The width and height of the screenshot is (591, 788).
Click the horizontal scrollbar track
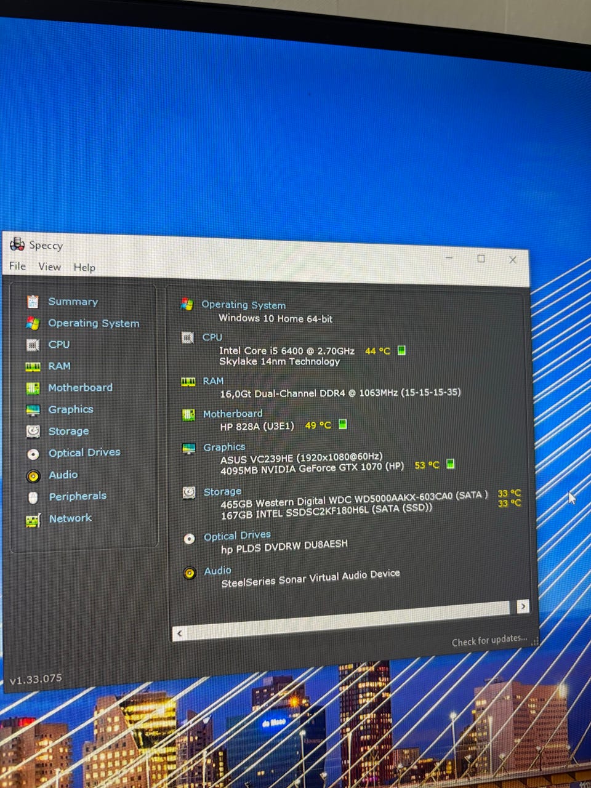point(351,621)
